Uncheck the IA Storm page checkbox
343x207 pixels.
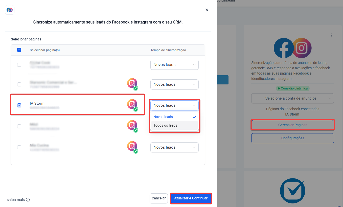[x=19, y=105]
